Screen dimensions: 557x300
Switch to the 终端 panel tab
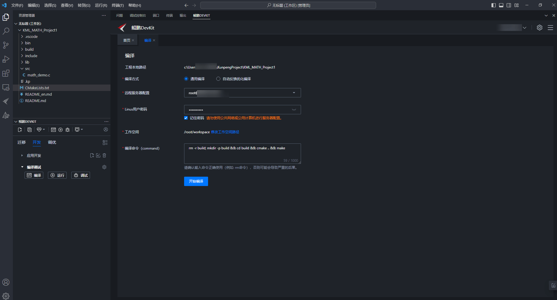click(169, 15)
